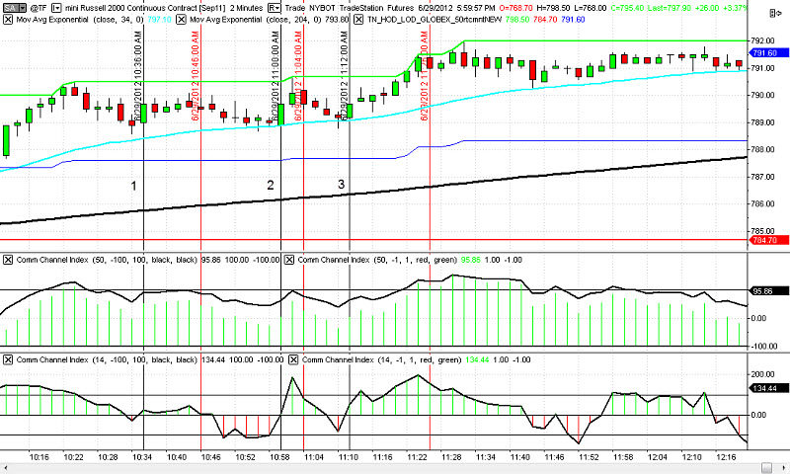
Task: Click the 11:28 time axis label
Action: click(451, 457)
